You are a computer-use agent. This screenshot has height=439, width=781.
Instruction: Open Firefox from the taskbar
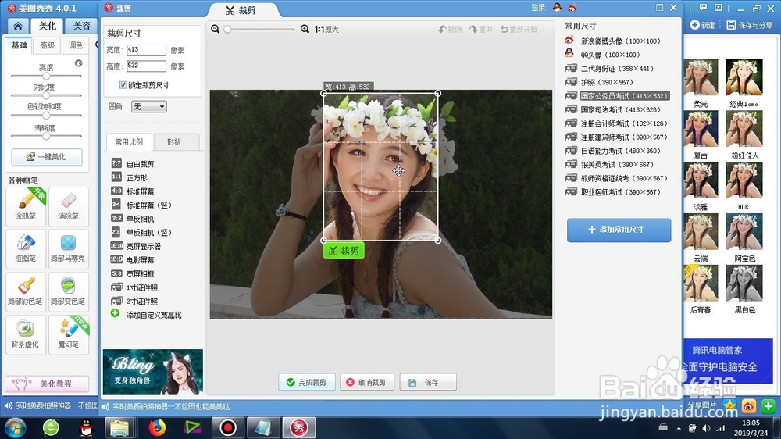coord(157,427)
